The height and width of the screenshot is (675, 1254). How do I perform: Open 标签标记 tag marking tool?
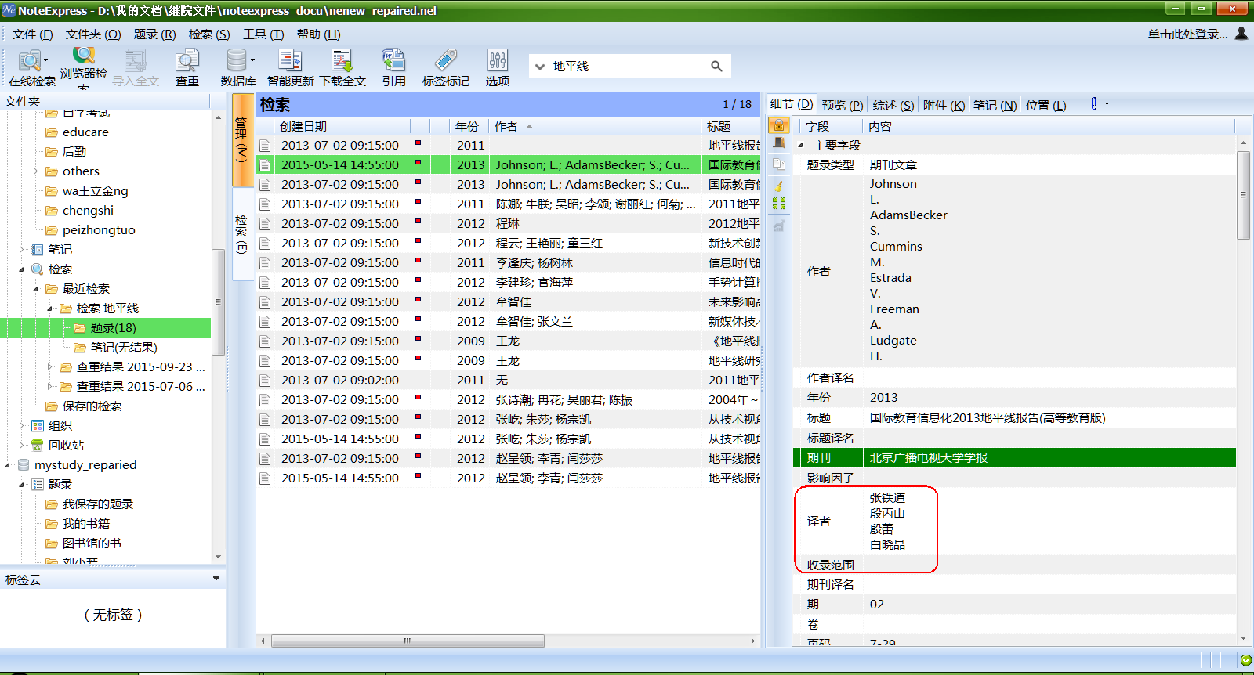446,67
